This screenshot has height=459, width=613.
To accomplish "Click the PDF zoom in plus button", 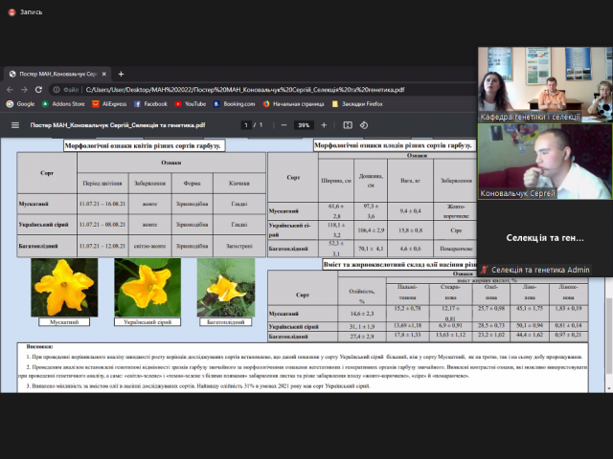I will 323,125.
